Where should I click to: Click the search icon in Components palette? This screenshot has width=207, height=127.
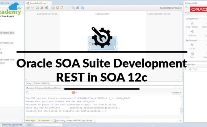point(186,8)
